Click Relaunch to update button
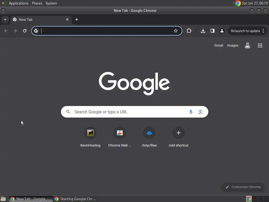 pyautogui.click(x=245, y=31)
